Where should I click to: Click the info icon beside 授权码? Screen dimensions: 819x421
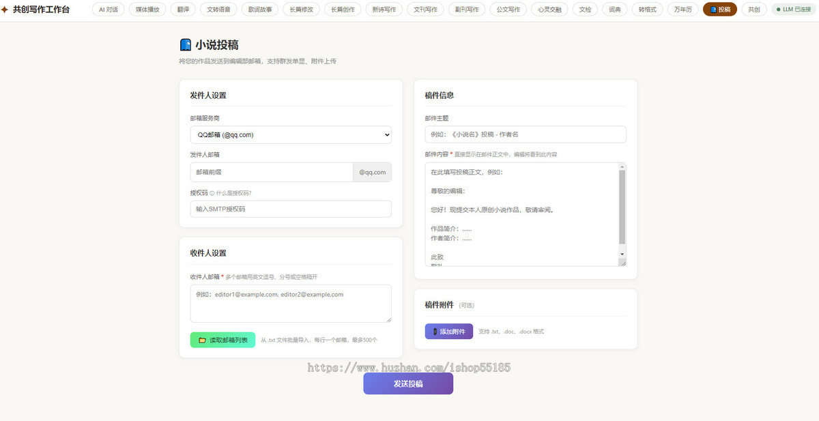[212, 193]
